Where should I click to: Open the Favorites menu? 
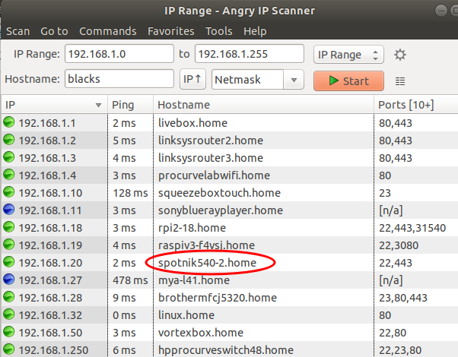(x=171, y=31)
